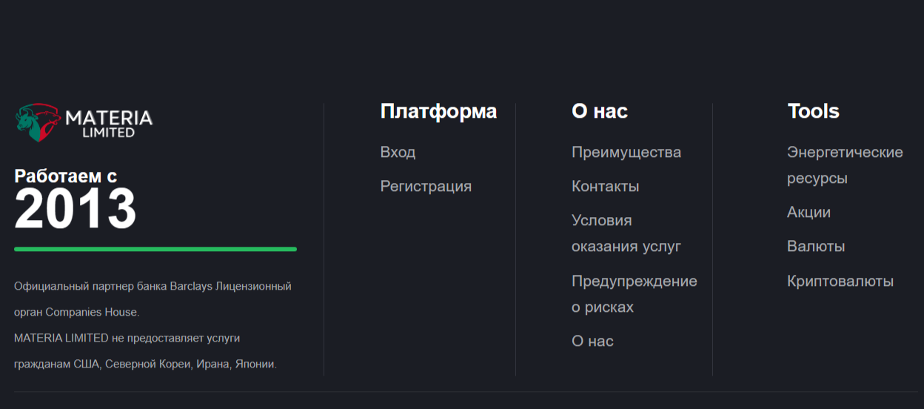Go to Преимущества page

(626, 152)
